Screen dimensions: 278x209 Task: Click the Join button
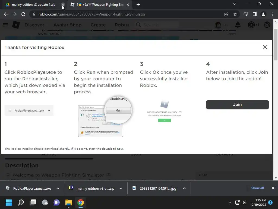tap(237, 104)
